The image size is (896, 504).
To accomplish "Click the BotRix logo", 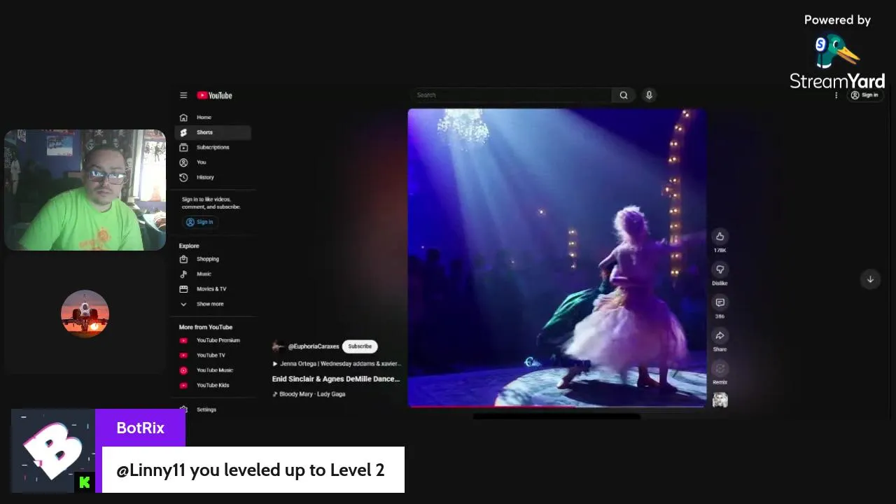I will click(x=53, y=451).
